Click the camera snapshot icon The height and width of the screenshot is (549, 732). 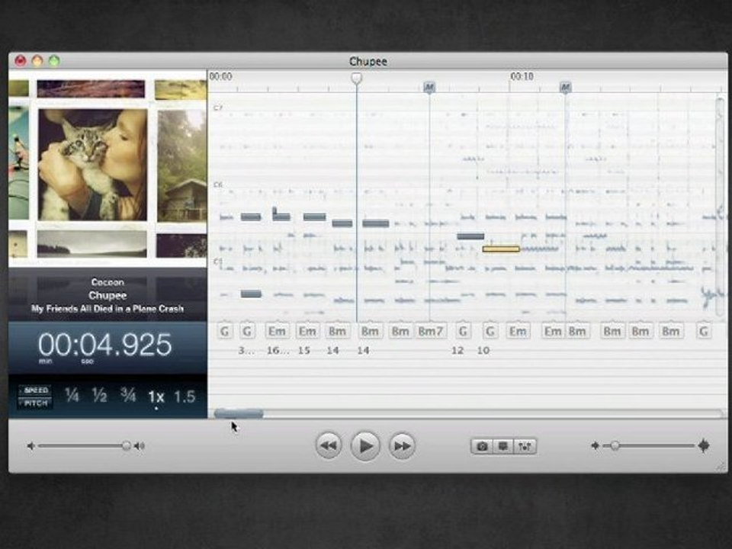click(482, 446)
